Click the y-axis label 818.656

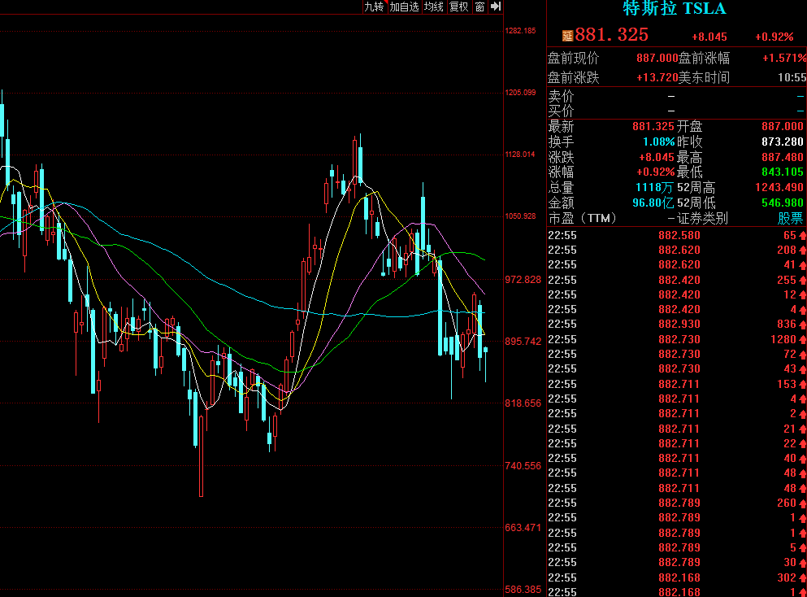pos(523,403)
